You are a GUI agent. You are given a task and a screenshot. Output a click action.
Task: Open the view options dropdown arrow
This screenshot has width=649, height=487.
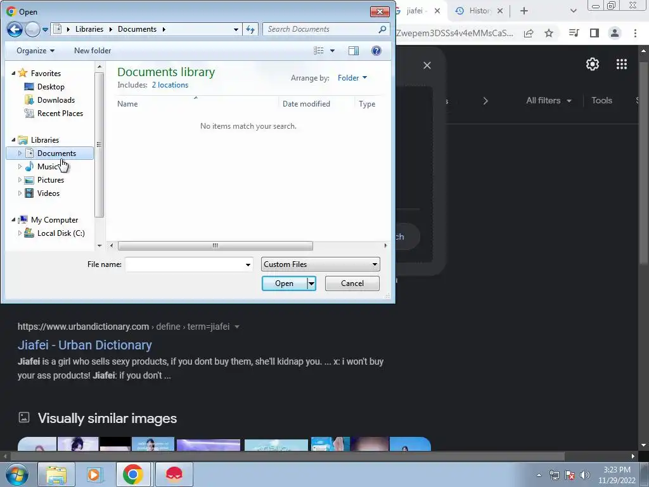pos(332,51)
